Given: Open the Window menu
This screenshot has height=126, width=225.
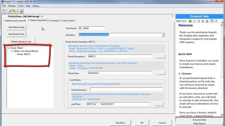Looking at the screenshot, I should pos(12,6).
